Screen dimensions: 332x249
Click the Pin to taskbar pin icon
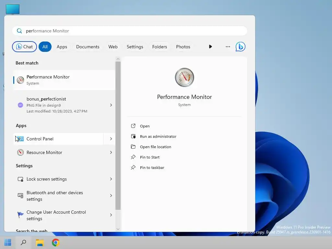(133, 168)
